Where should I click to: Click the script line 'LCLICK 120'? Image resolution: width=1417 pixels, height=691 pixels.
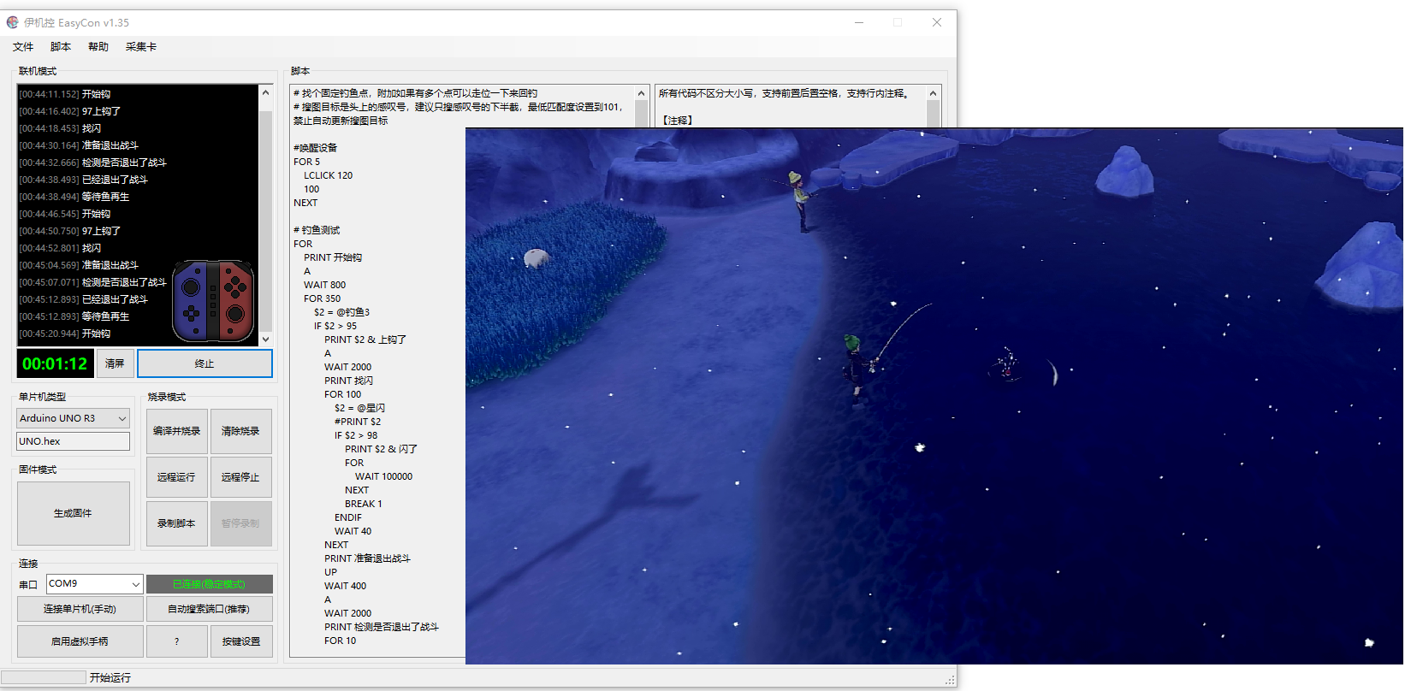[328, 175]
